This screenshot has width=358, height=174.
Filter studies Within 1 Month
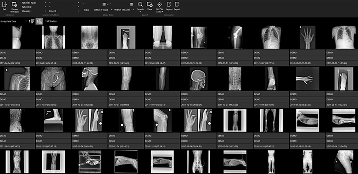(x=122, y=10)
